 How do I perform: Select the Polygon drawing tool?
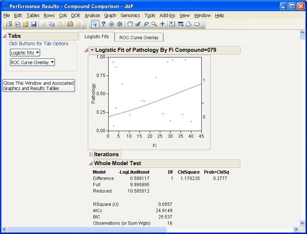tap(189, 24)
